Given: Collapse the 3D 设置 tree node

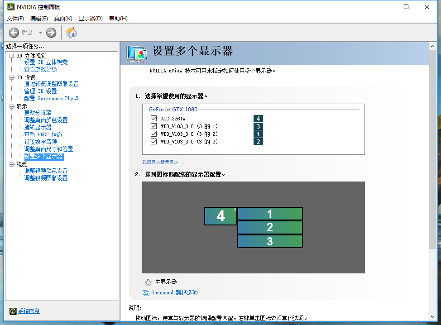Looking at the screenshot, I should pos(11,77).
